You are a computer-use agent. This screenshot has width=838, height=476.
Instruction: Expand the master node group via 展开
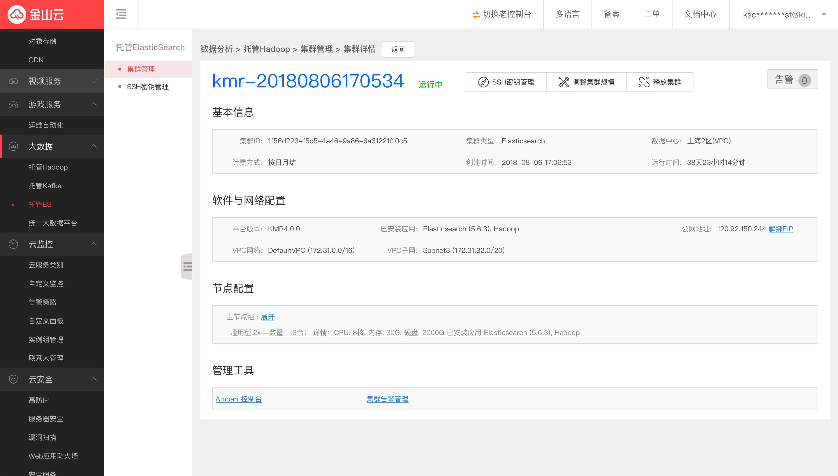pyautogui.click(x=267, y=317)
